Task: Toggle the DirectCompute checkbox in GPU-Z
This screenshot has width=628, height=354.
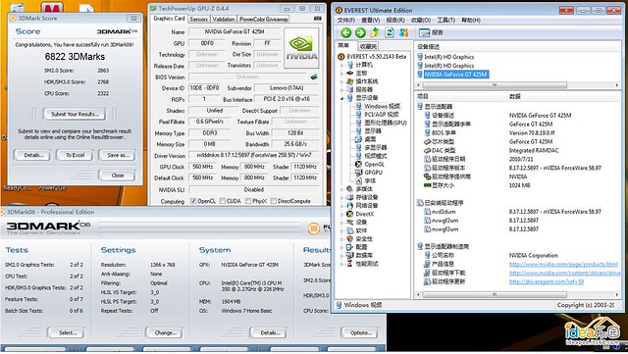Action: [x=274, y=201]
